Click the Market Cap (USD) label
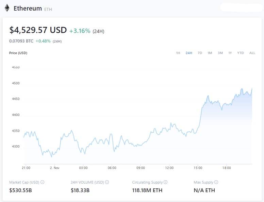Screen dimensions: 264x202 (24, 182)
